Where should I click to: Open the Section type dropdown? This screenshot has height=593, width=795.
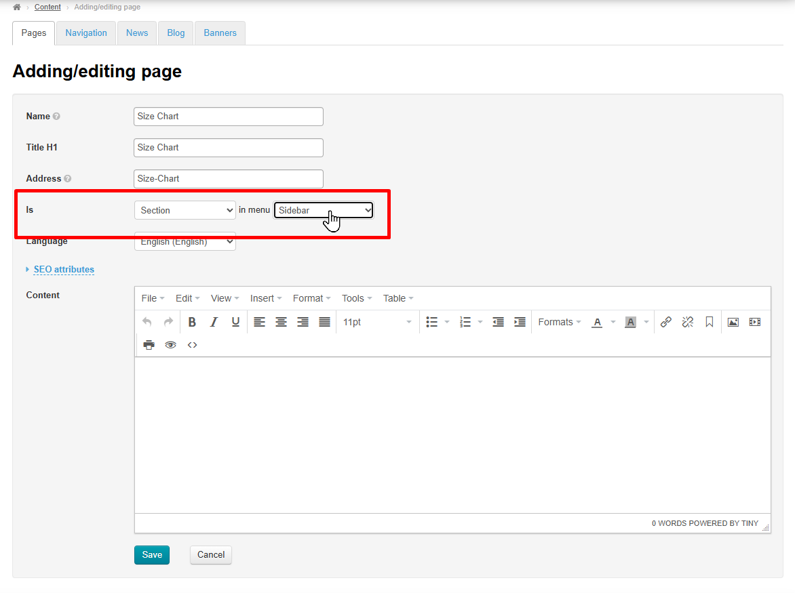click(185, 211)
